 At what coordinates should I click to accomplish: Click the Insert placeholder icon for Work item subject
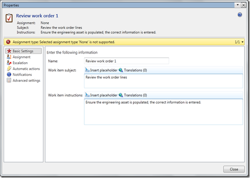(x=87, y=70)
